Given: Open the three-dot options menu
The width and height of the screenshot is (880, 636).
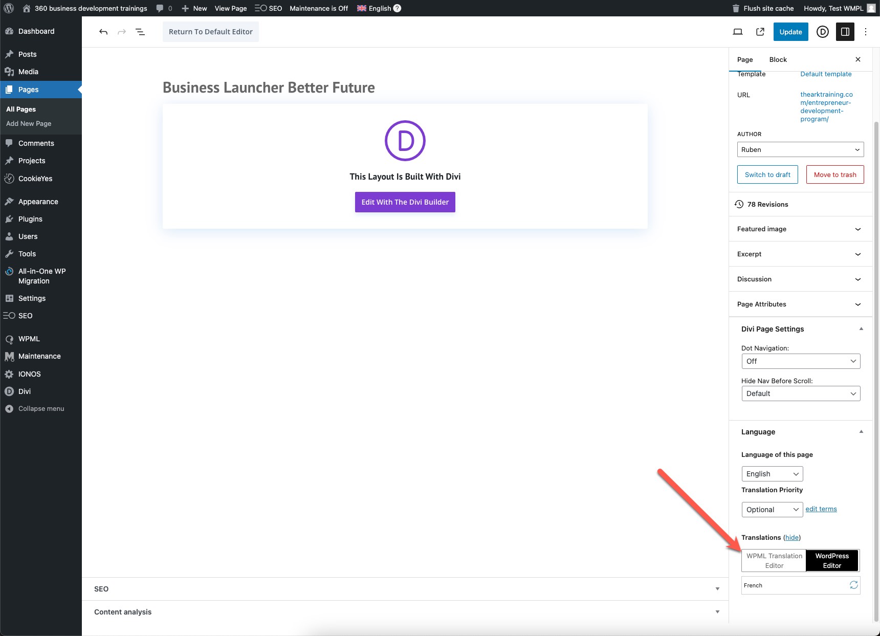Looking at the screenshot, I should pos(866,32).
